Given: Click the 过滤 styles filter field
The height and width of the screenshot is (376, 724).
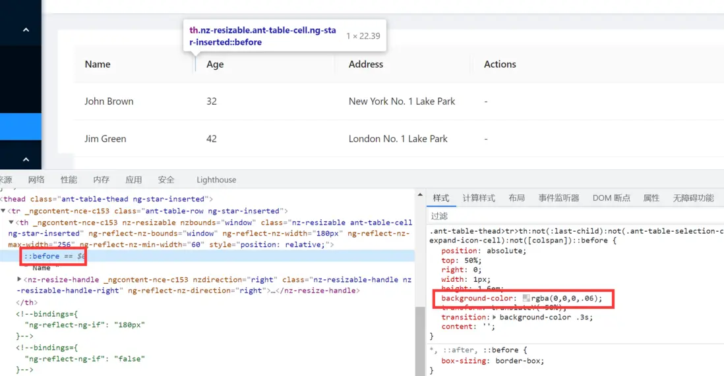Looking at the screenshot, I should coord(560,216).
